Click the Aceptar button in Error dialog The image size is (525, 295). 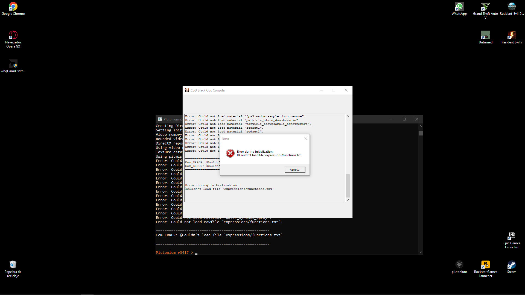295,170
